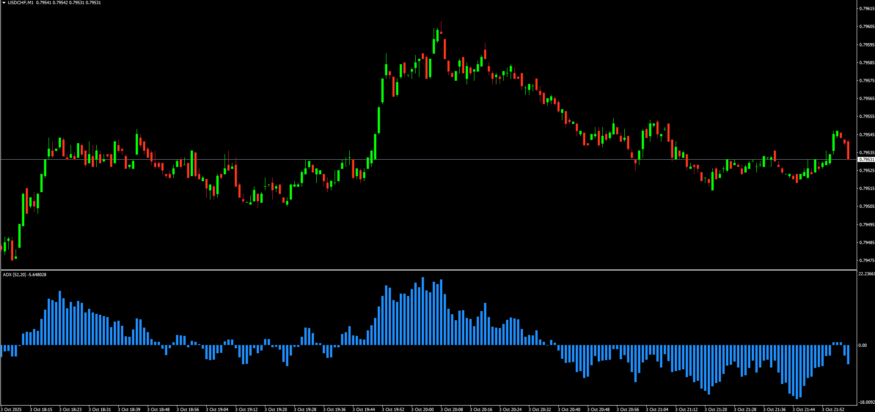This screenshot has width=875, height=412.
Task: Click the 0.79475 label on price scale
Action: [x=866, y=261]
